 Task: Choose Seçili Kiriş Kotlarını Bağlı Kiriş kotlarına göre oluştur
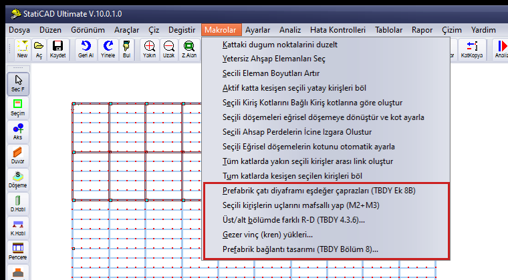click(x=326, y=103)
